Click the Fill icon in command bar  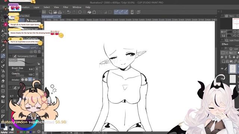(x=89, y=12)
